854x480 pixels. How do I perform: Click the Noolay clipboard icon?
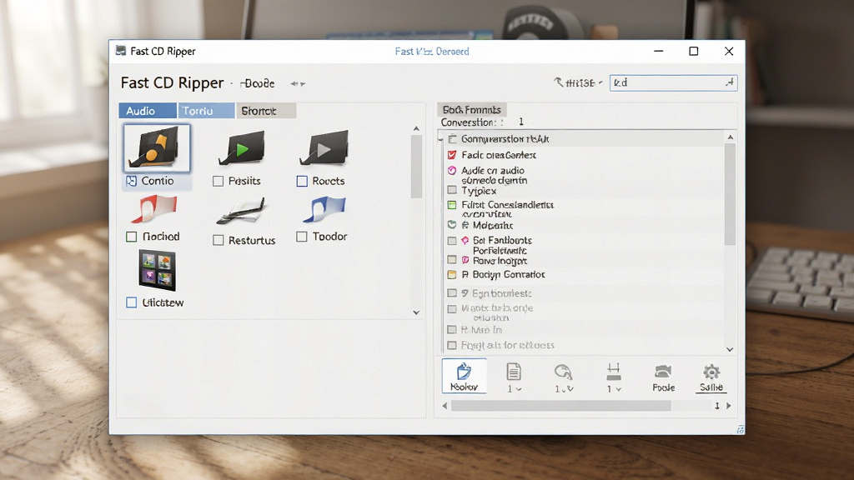(464, 371)
